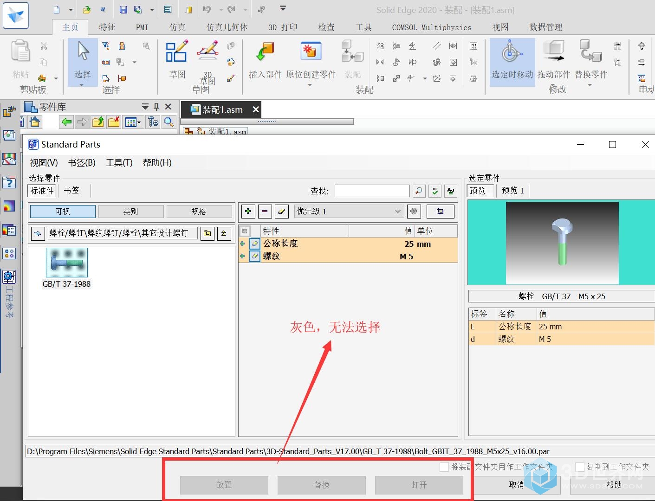Click the 拖动部件 drag component icon

pos(554,51)
